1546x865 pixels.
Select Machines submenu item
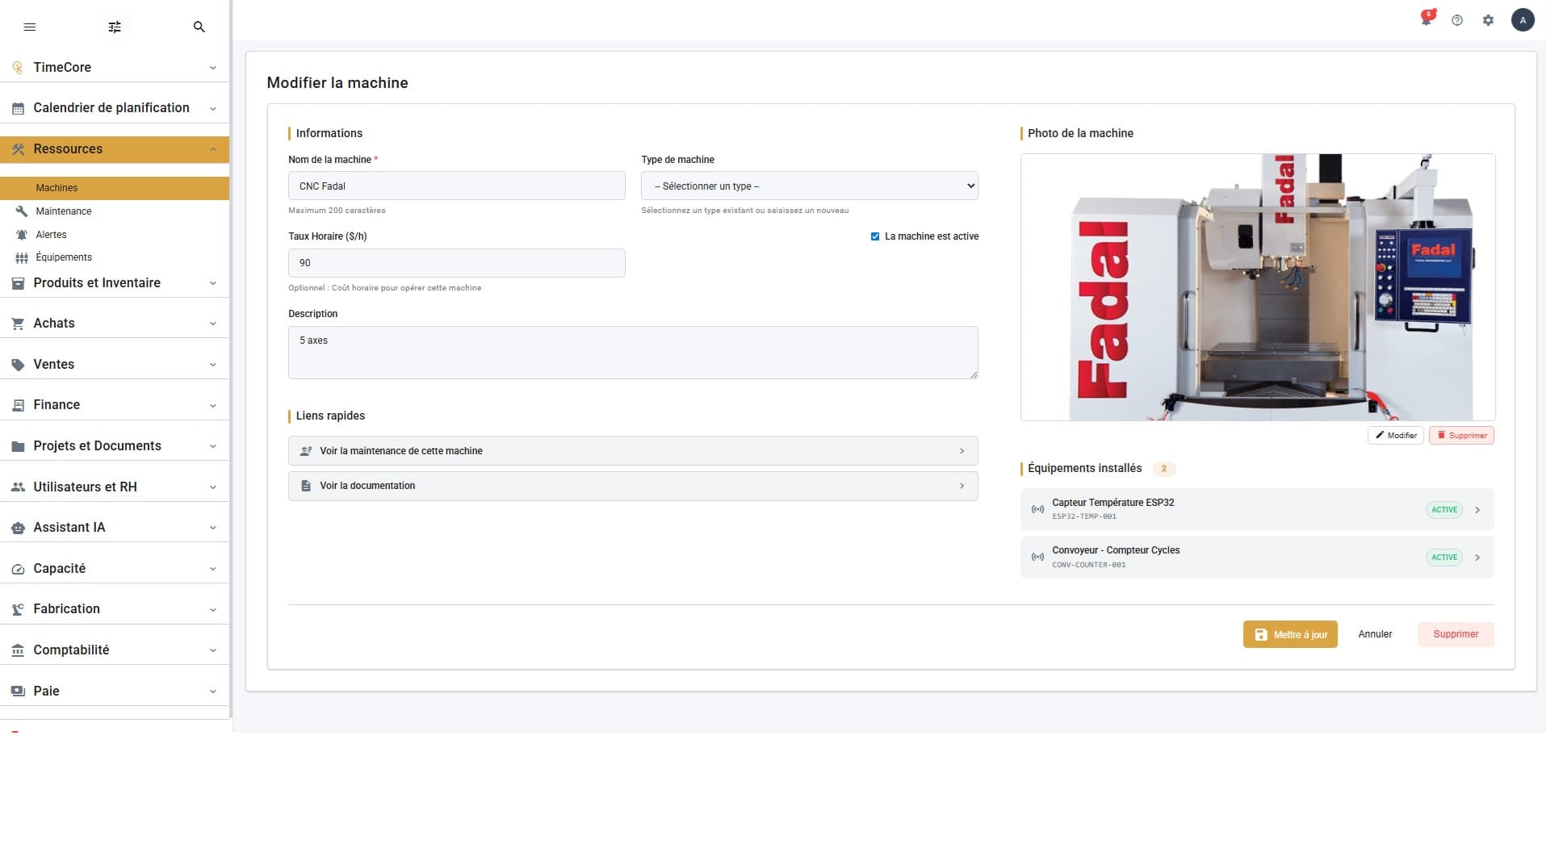click(x=115, y=188)
